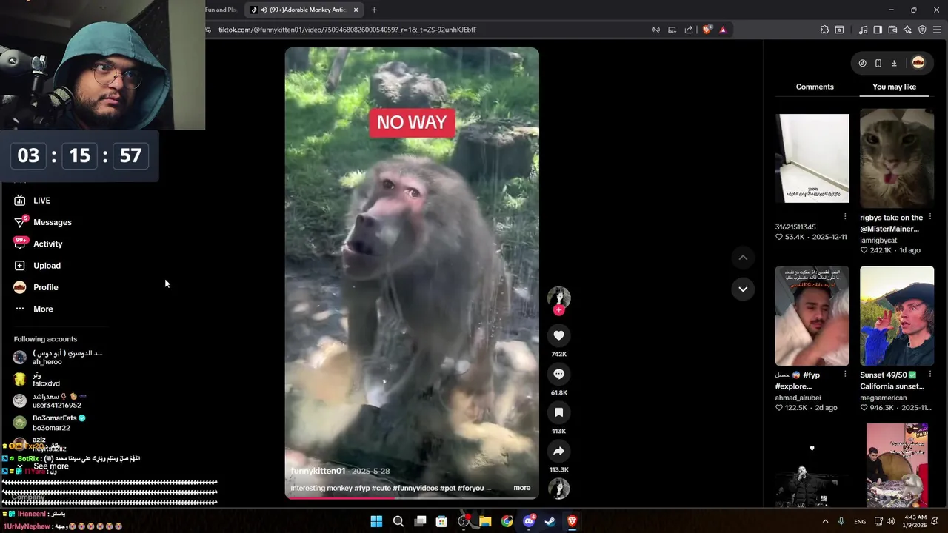The image size is (948, 533).
Task: Open the Bo3omarEats following account
Action: coord(59,423)
